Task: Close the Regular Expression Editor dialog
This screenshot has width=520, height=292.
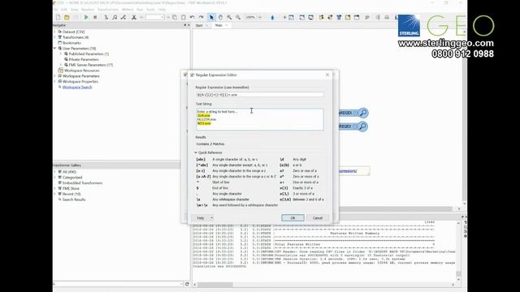Action: click(327, 75)
